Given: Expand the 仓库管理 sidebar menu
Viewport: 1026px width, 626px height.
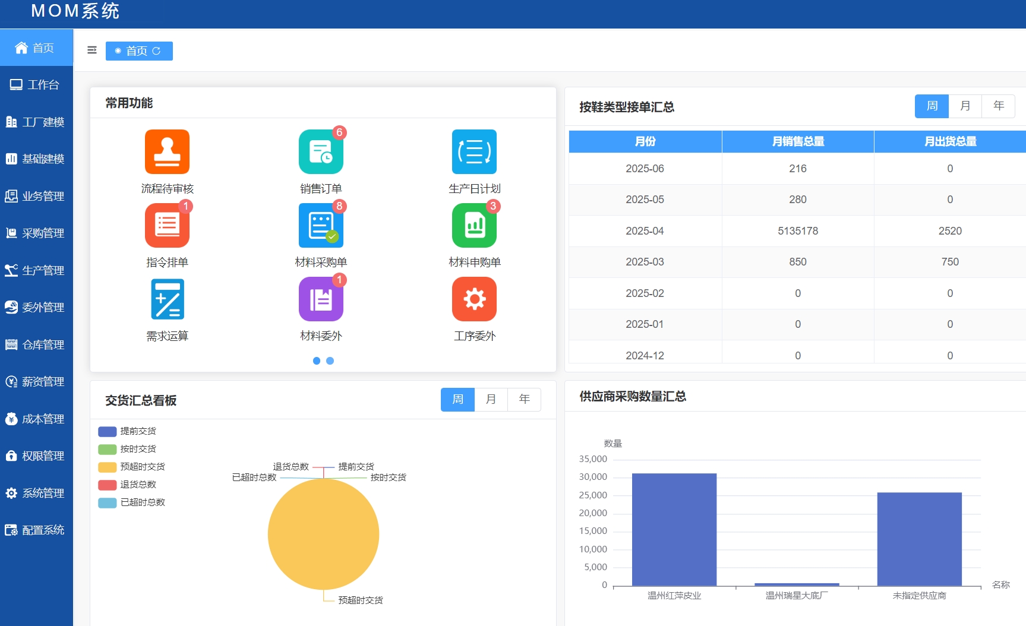Looking at the screenshot, I should (36, 344).
